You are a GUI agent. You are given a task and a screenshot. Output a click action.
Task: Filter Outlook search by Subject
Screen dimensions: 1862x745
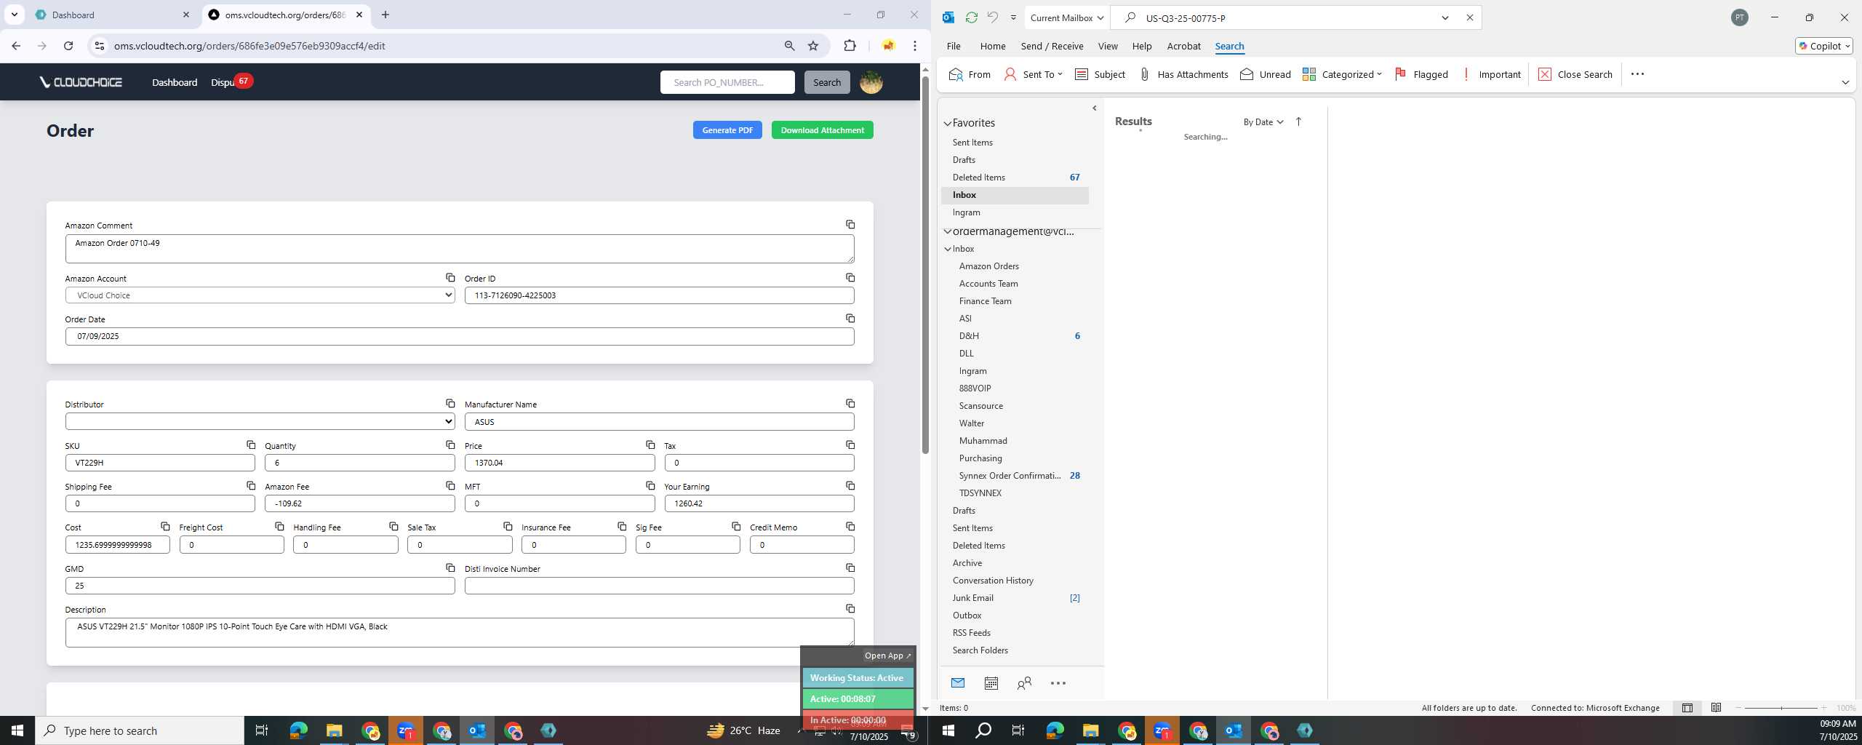[x=1100, y=74]
